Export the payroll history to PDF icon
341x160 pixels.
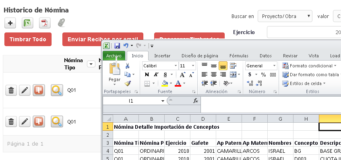(x=45, y=23)
